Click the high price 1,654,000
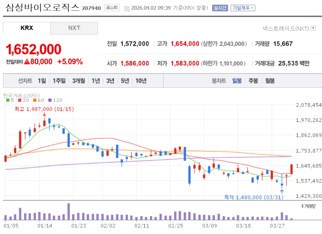The height and width of the screenshot is (234, 322). click(x=185, y=44)
